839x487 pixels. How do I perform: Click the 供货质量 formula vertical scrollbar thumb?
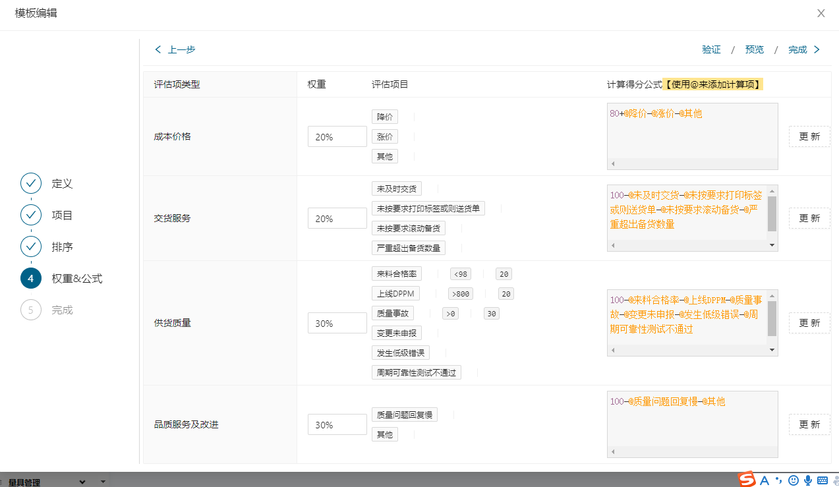[x=772, y=318]
